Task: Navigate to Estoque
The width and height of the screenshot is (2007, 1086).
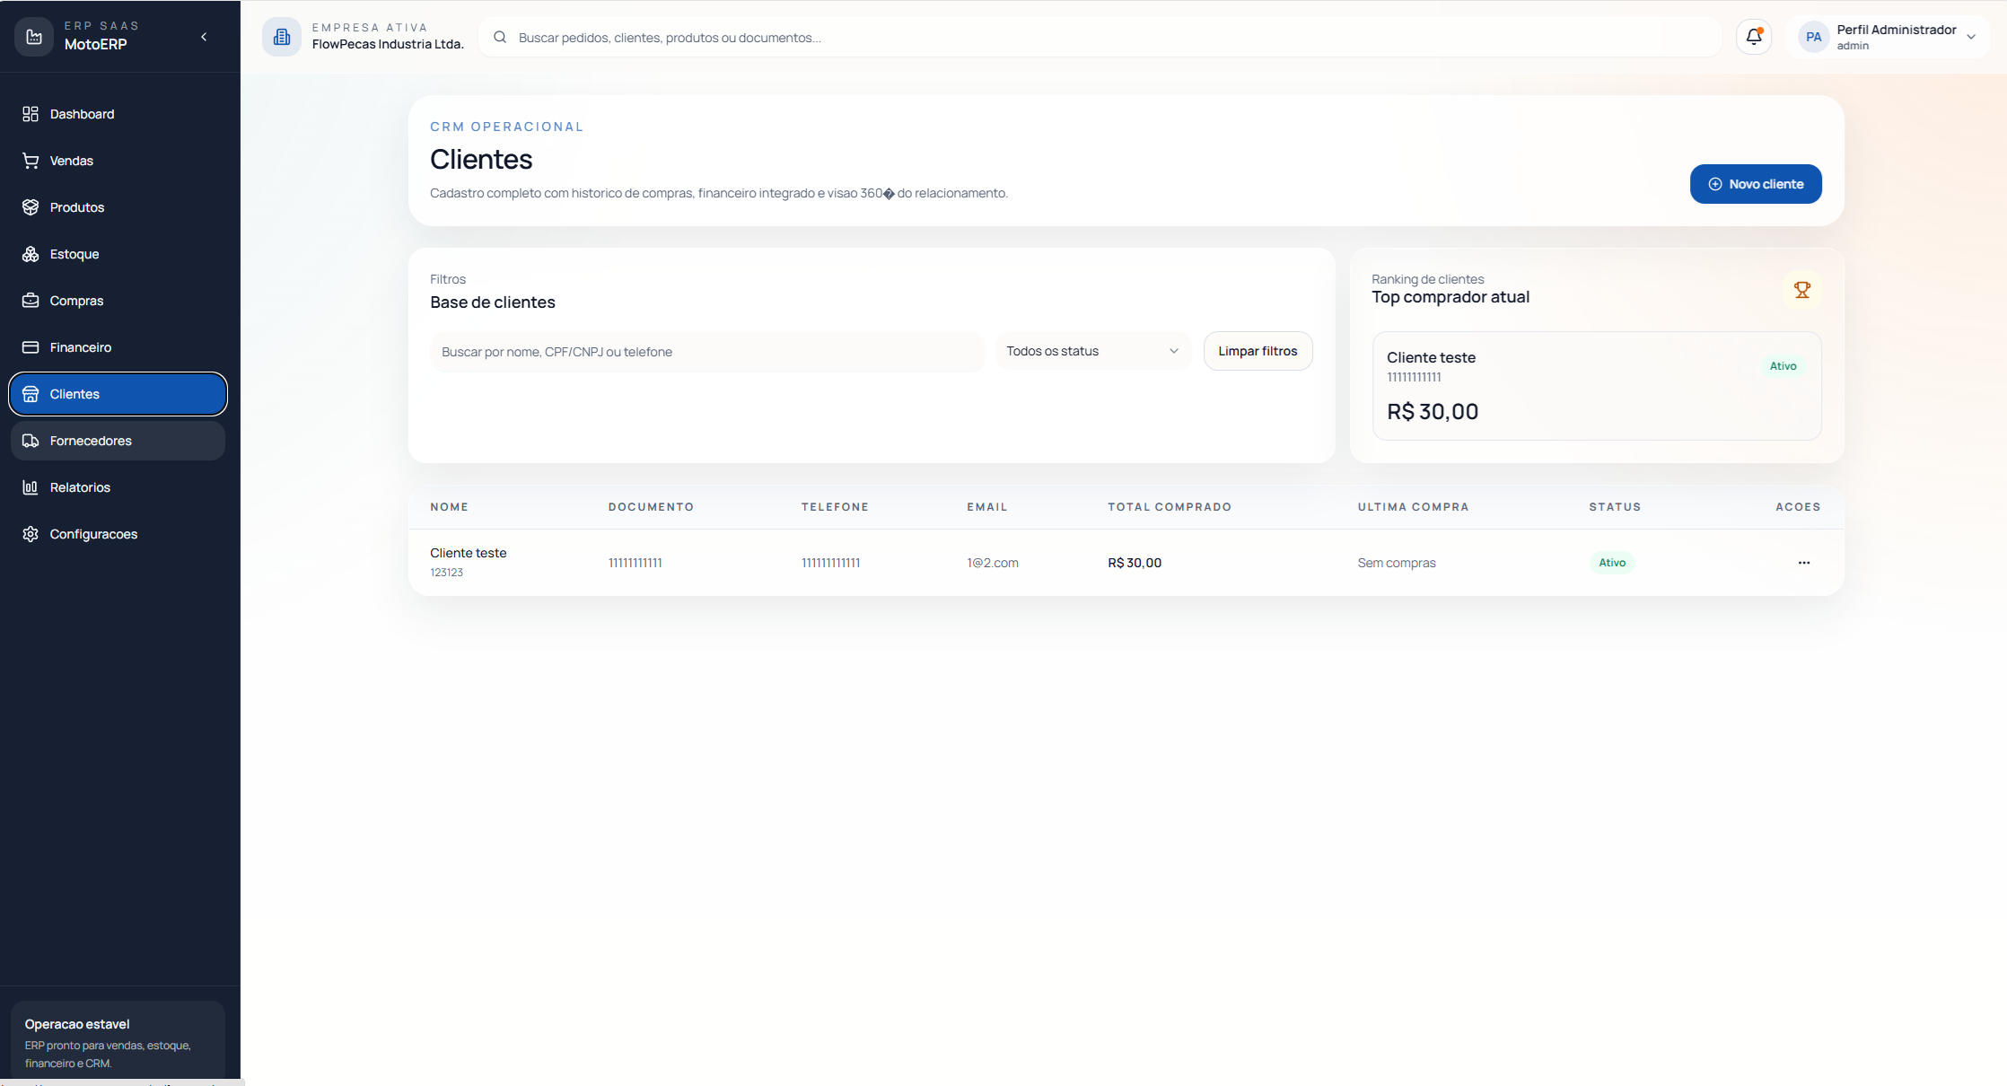Action: click(x=118, y=254)
